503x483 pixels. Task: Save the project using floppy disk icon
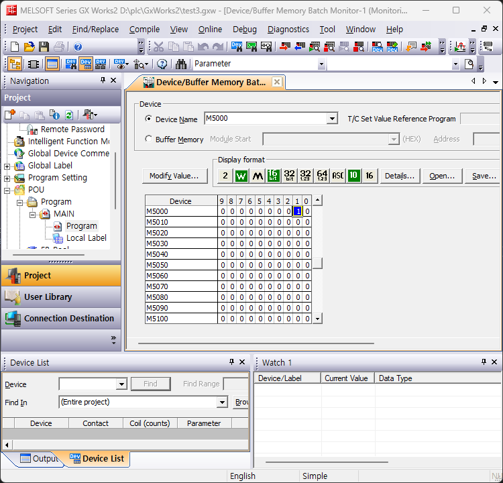(x=44, y=47)
